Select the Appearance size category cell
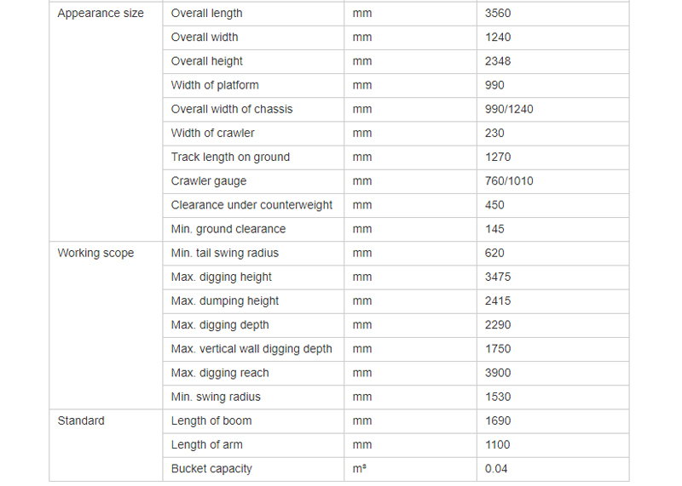Viewport: 682px width, 486px height. [x=106, y=121]
